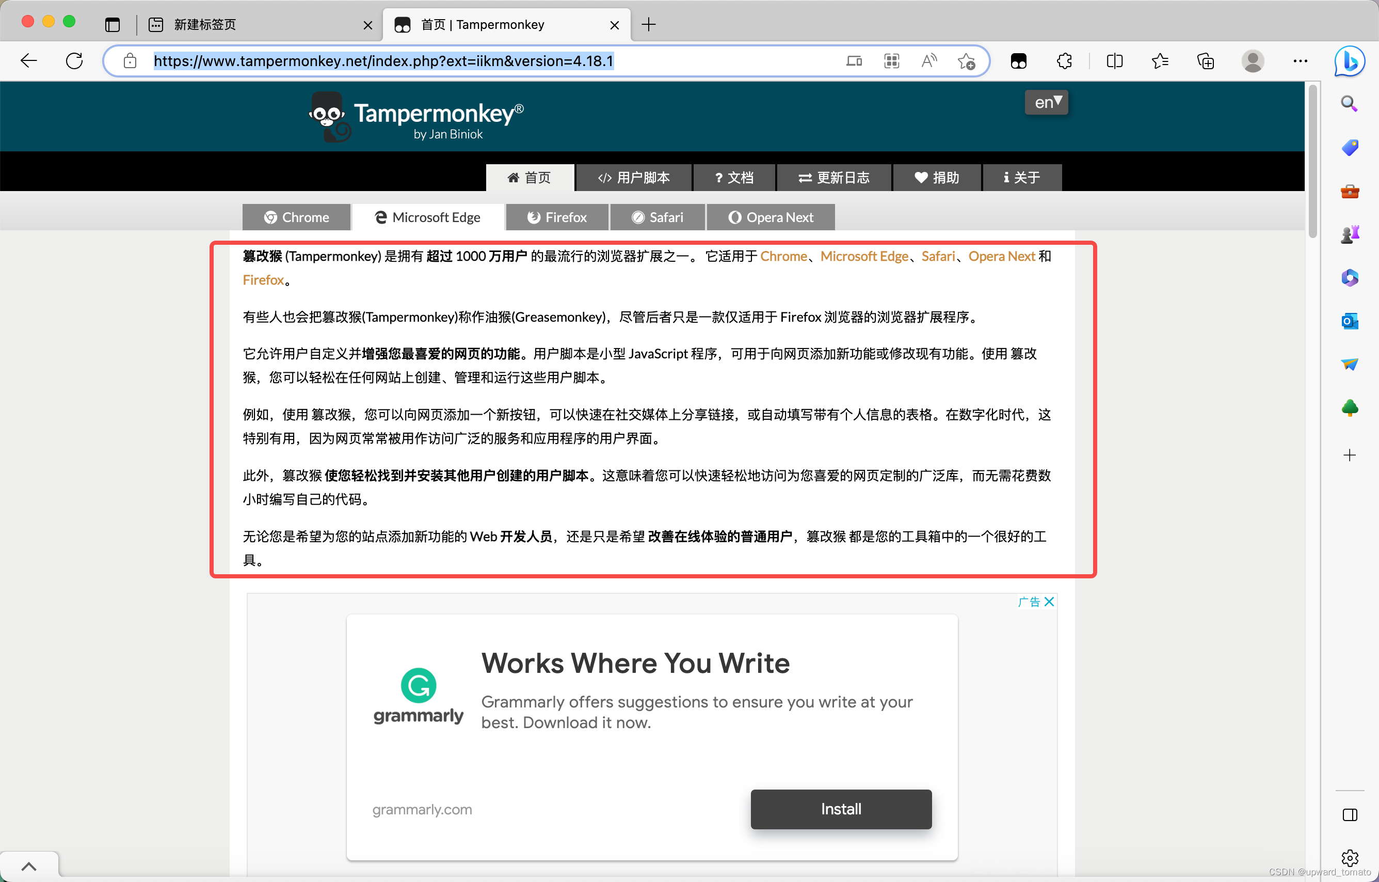Open the app available device icon
The image size is (1379, 882).
855,61
